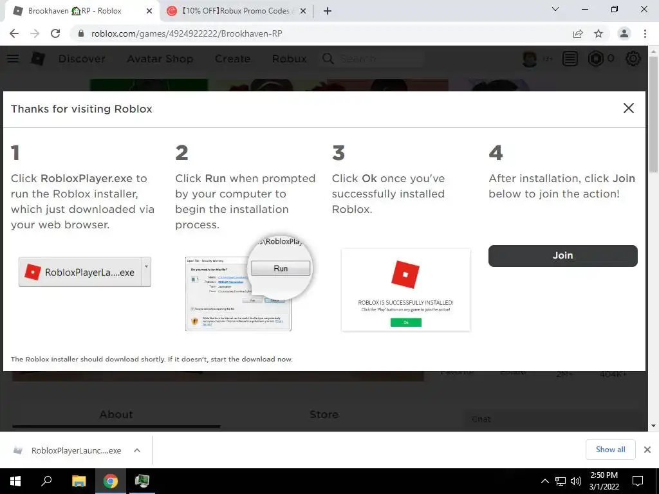Switch to the About tab

(x=116, y=415)
